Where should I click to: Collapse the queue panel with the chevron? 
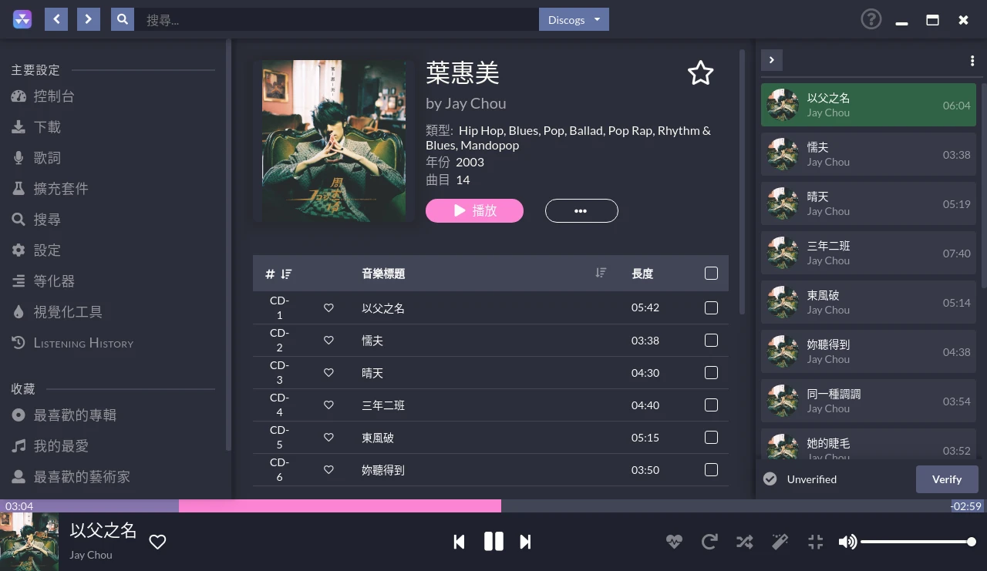click(772, 60)
